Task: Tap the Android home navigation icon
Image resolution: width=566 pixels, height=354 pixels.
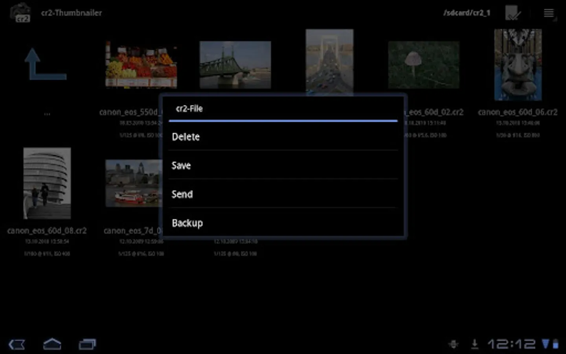Action: [x=52, y=344]
